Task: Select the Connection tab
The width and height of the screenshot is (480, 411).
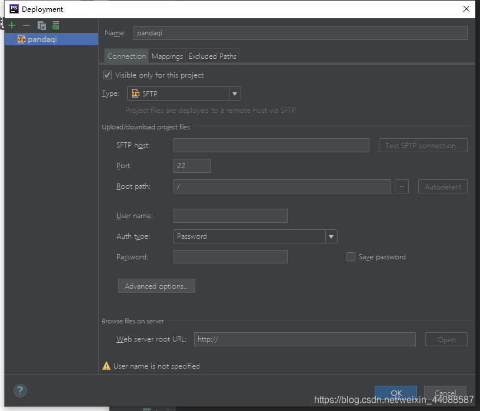Action: point(126,56)
